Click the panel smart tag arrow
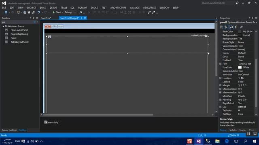 206,36
